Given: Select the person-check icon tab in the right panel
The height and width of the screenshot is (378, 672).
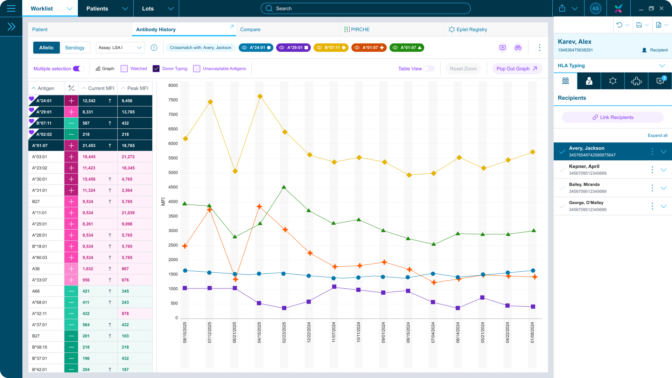Looking at the screenshot, I should pyautogui.click(x=589, y=81).
